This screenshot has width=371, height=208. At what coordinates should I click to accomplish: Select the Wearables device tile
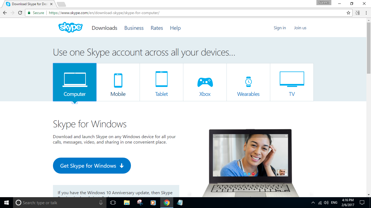click(x=249, y=82)
